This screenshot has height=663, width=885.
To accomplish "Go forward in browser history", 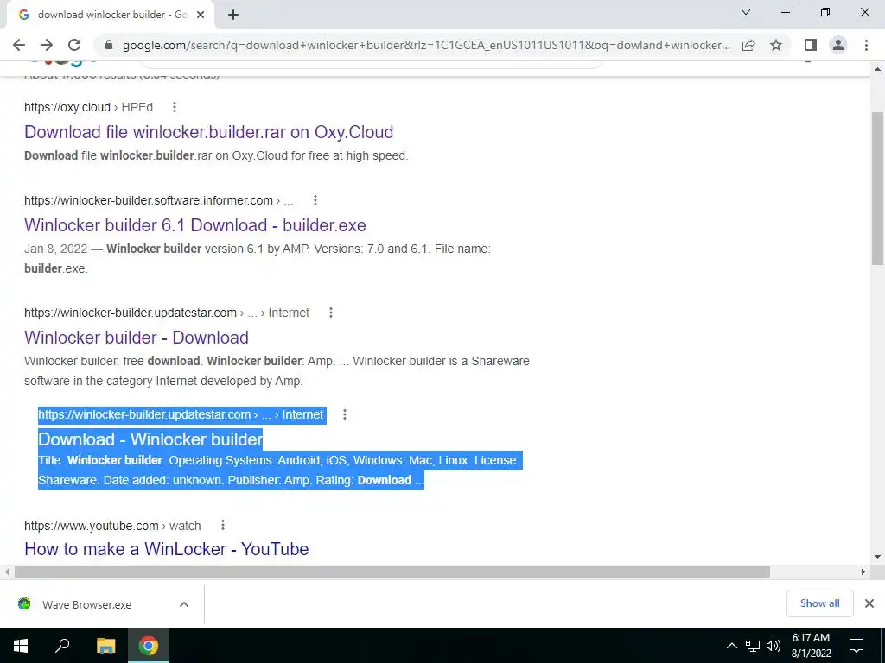I will click(47, 45).
